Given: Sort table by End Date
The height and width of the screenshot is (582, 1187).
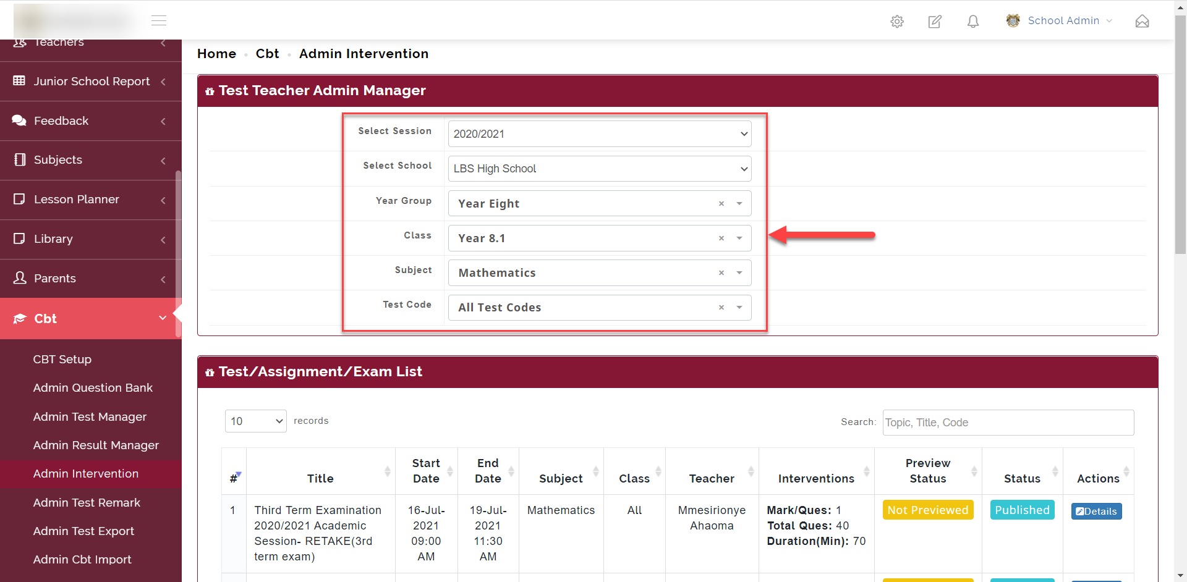Looking at the screenshot, I should (x=488, y=471).
